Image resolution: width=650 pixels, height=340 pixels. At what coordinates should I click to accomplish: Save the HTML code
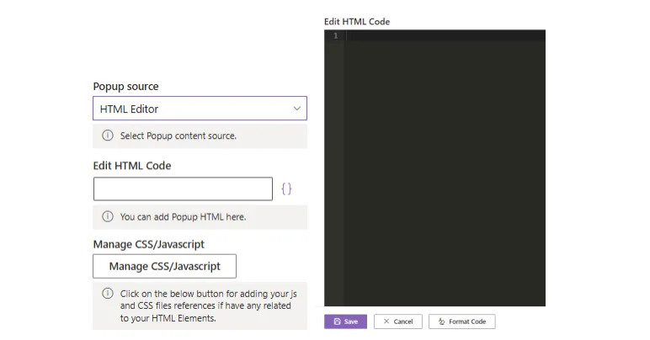coord(345,321)
